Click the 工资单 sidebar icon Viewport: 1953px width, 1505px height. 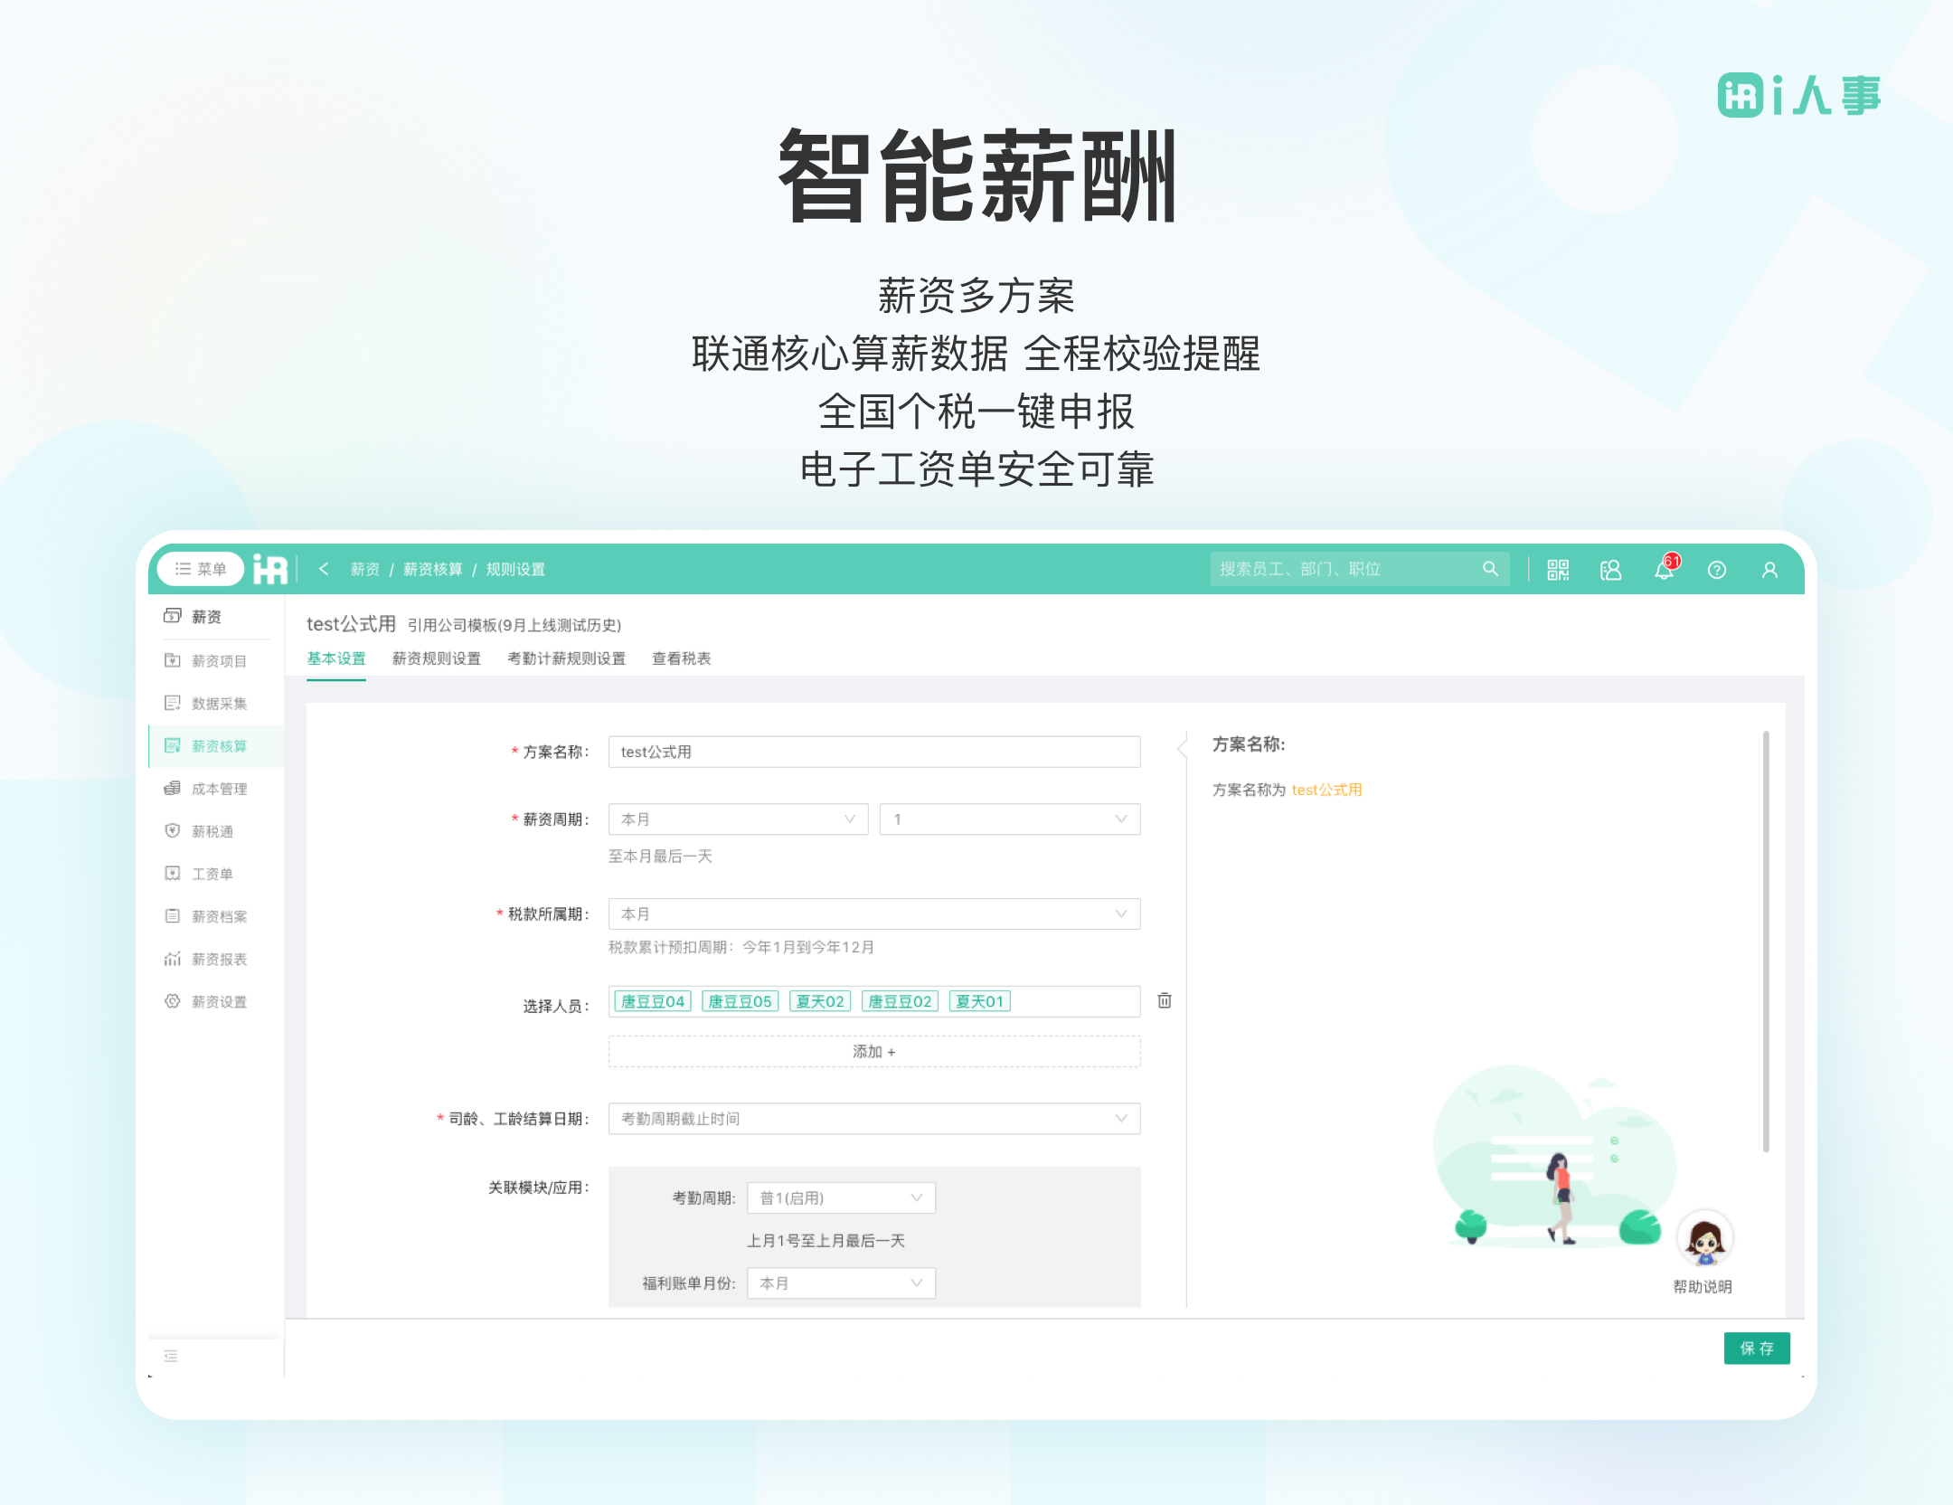[172, 873]
